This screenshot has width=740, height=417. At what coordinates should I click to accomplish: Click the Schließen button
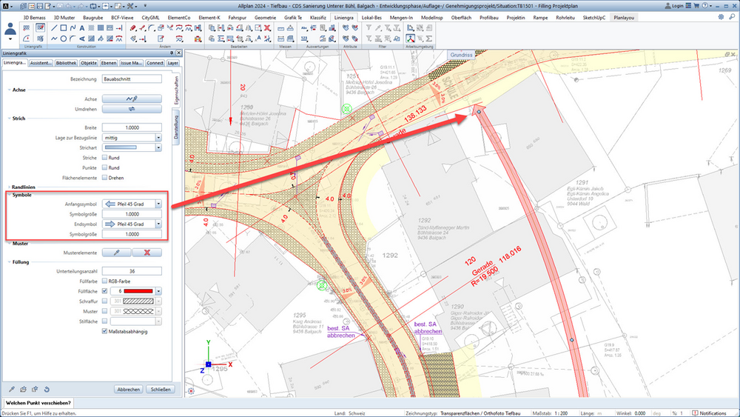pyautogui.click(x=161, y=390)
